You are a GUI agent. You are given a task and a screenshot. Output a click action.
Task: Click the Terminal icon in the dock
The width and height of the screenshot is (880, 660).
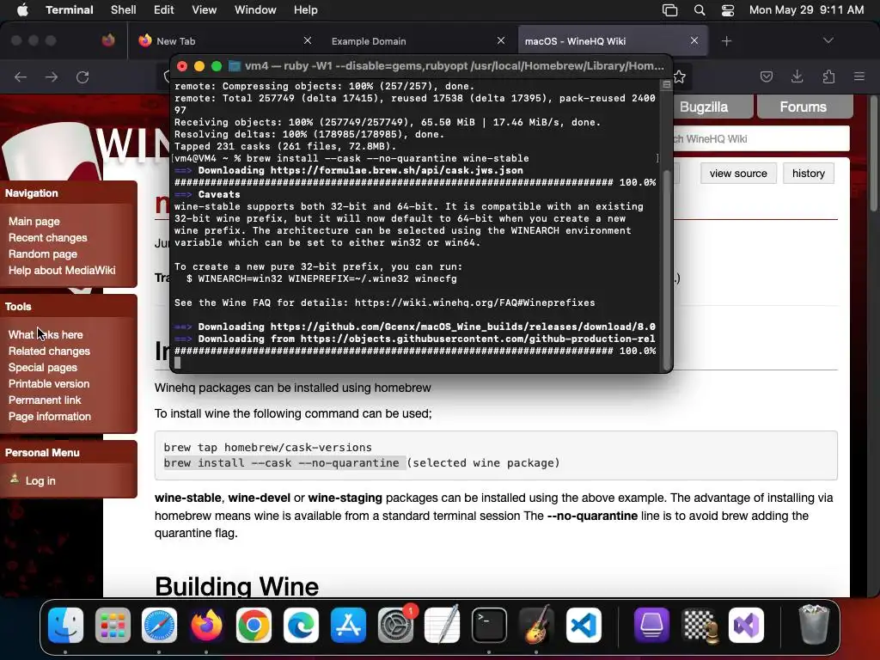click(x=489, y=625)
